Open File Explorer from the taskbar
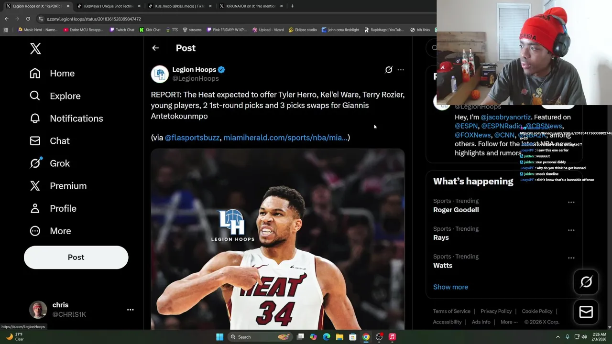Image resolution: width=612 pixels, height=344 pixels. click(339, 337)
